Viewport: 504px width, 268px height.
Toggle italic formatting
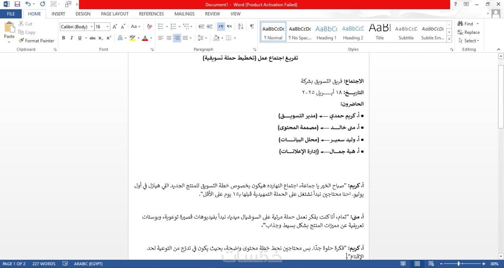pos(72,38)
